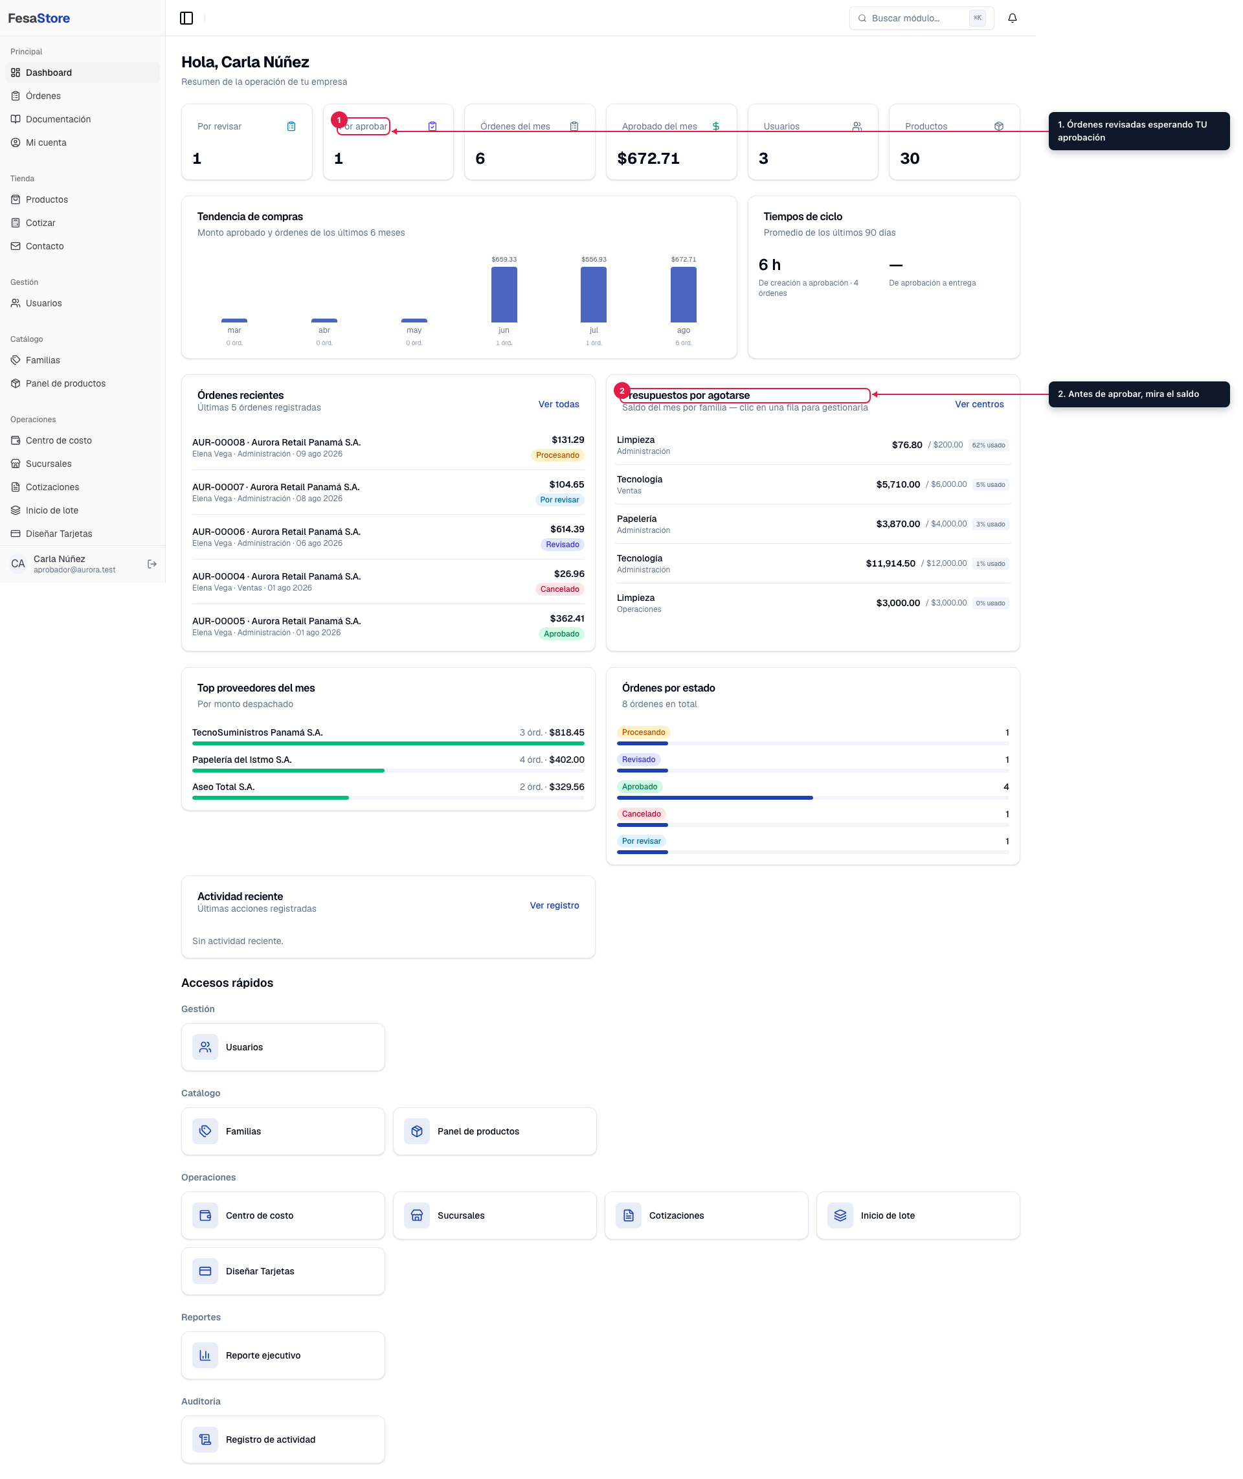Toggle the sidebar panel icon
This screenshot has height=1479, width=1243.
pyautogui.click(x=186, y=18)
